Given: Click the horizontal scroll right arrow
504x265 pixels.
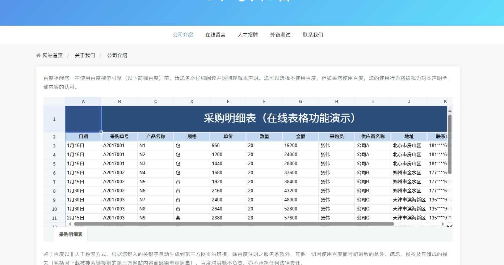Looking at the screenshot, I should point(443,224).
